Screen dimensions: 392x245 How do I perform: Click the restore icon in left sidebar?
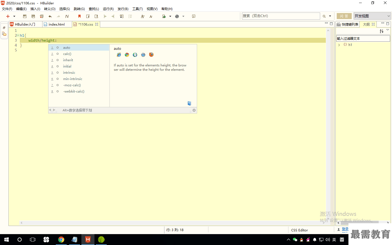tap(4, 28)
